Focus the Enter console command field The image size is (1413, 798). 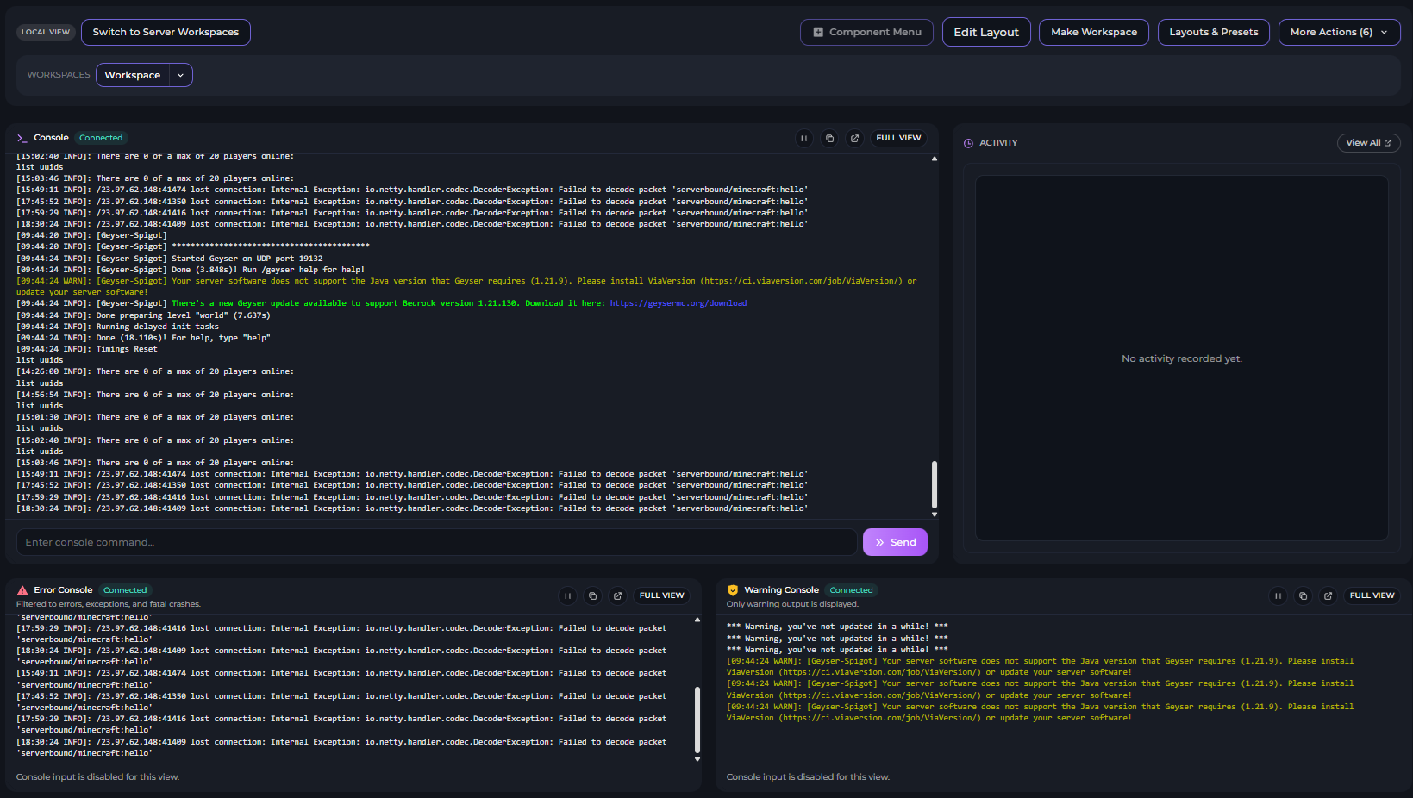click(435, 542)
